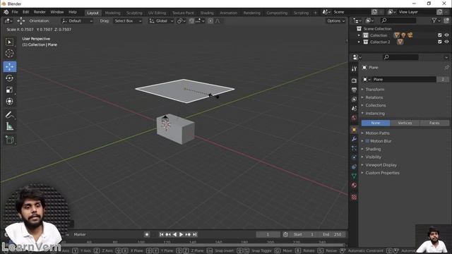Uncheck Collection 2 exclude checkbox
452x254 pixels.
click(439, 42)
